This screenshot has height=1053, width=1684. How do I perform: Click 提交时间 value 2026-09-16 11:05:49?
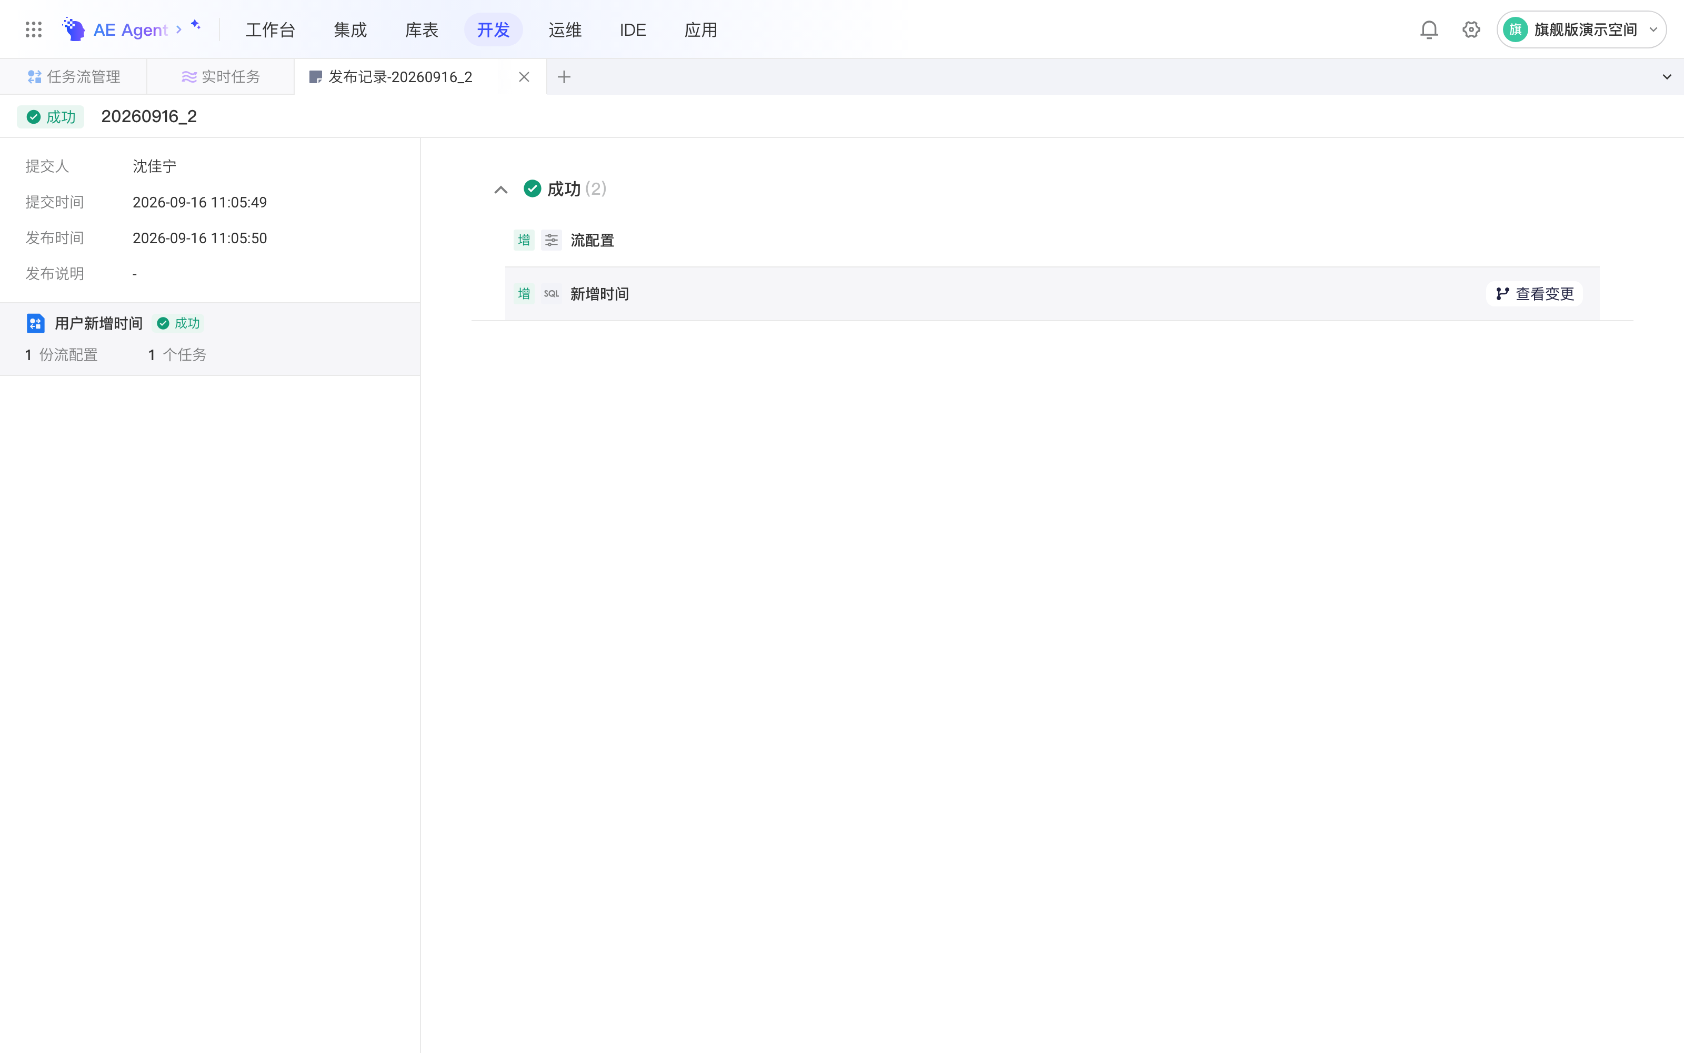click(x=200, y=202)
